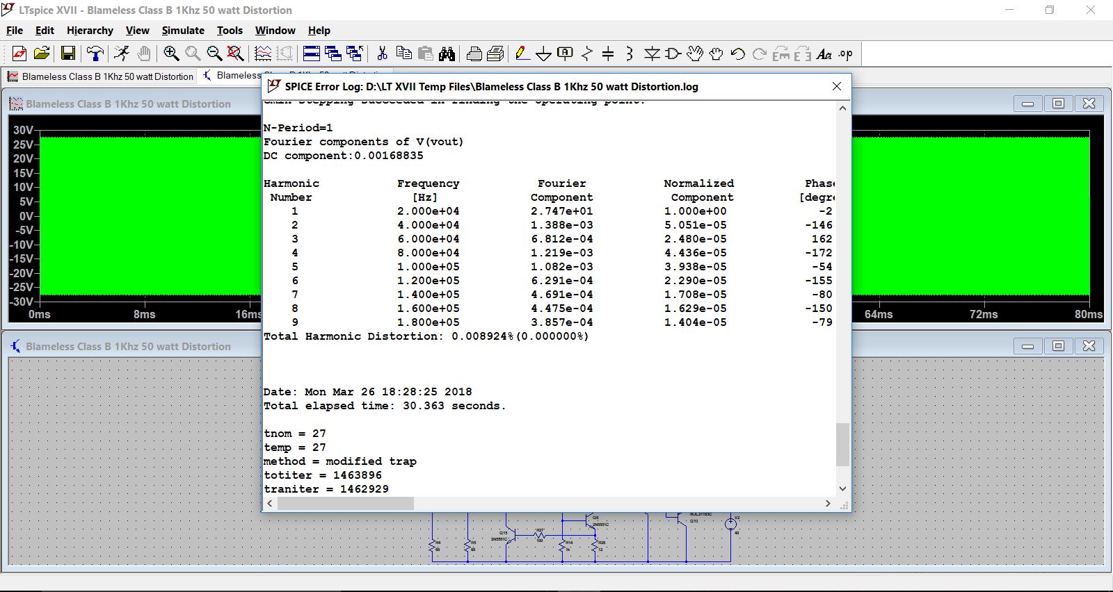
Task: Halt the simulation with the hand icon
Action: 143,54
